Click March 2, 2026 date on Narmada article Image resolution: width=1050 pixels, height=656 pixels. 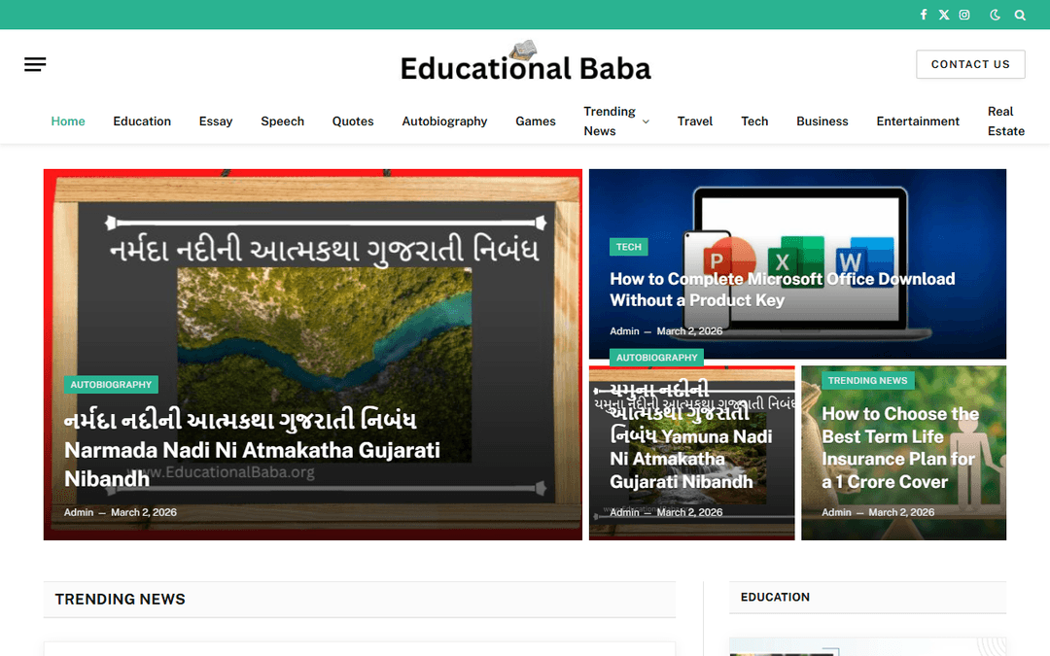[143, 512]
